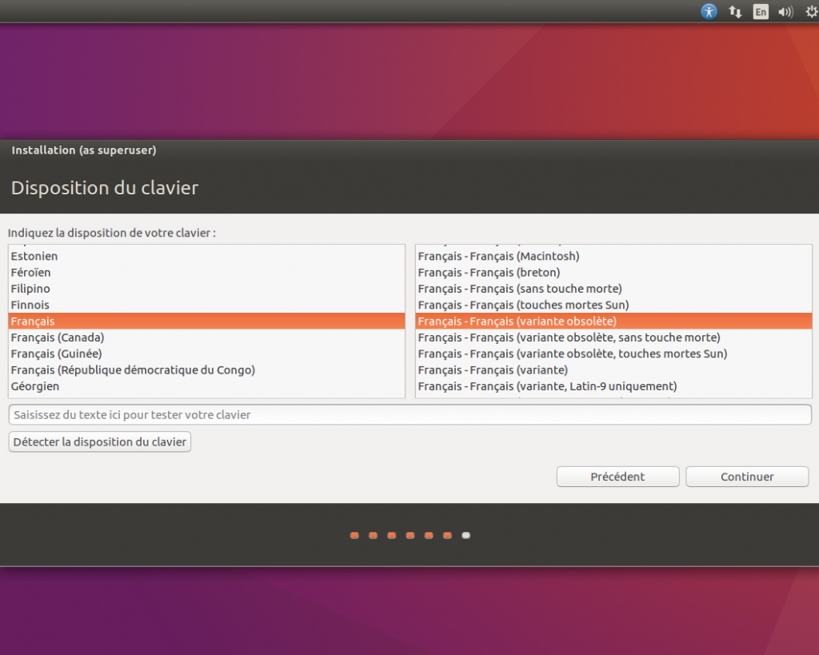This screenshot has width=819, height=655.
Task: Open the En keyboard indicator menu
Action: tap(761, 12)
